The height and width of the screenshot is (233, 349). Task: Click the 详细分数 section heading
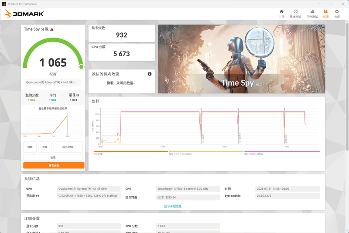tap(32, 219)
